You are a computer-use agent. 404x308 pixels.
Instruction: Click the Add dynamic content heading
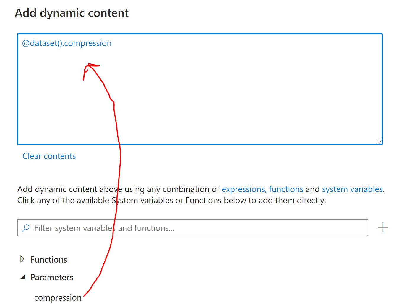[72, 13]
